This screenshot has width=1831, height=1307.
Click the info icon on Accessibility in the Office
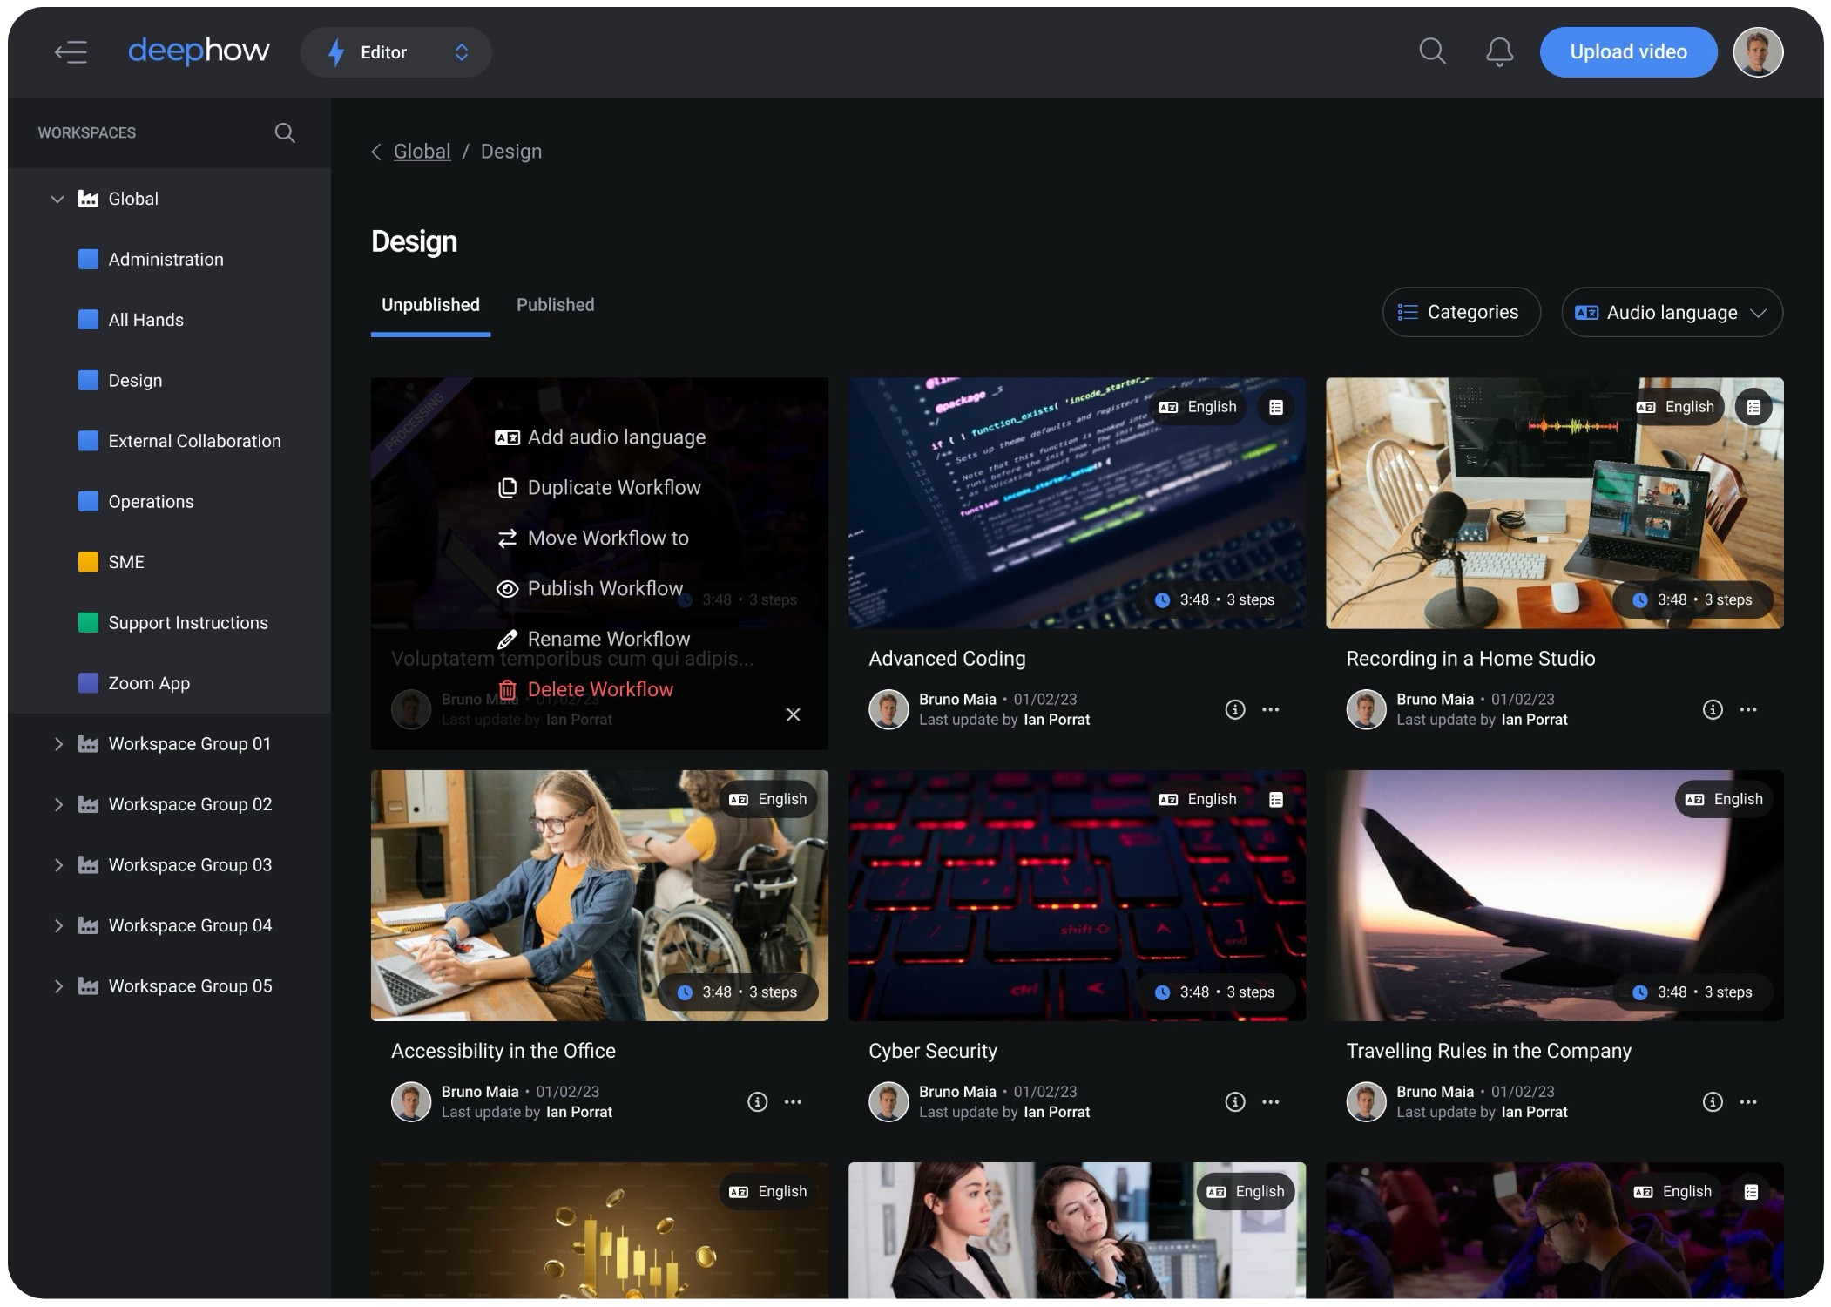coord(758,1102)
